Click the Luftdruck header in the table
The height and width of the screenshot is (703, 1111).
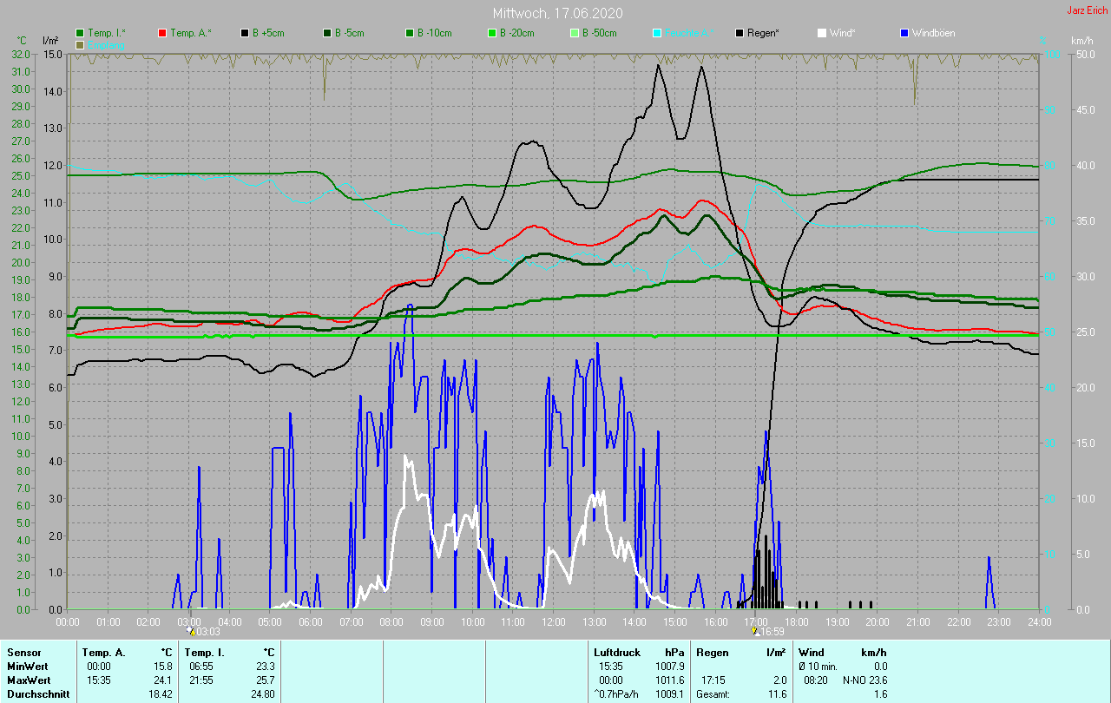617,652
